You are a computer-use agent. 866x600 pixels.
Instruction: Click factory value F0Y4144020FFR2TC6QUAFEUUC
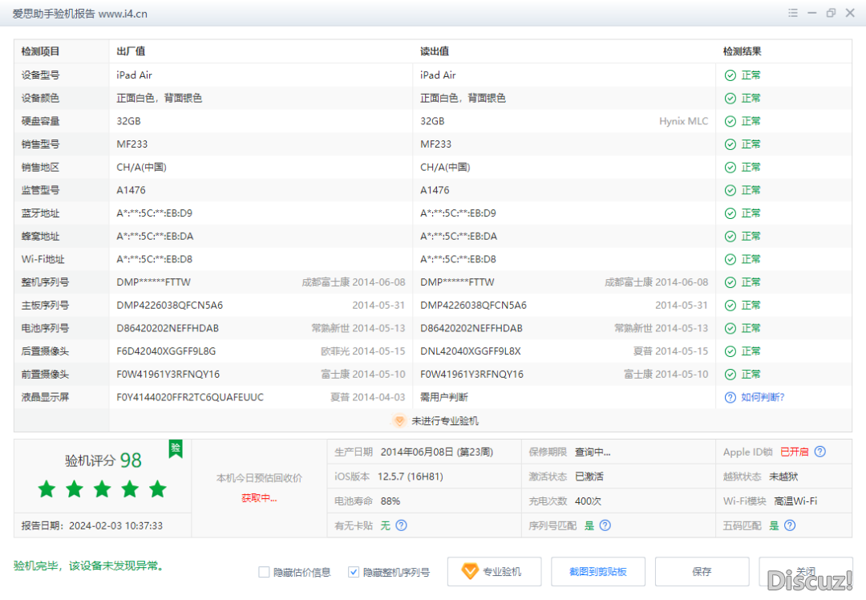(190, 397)
